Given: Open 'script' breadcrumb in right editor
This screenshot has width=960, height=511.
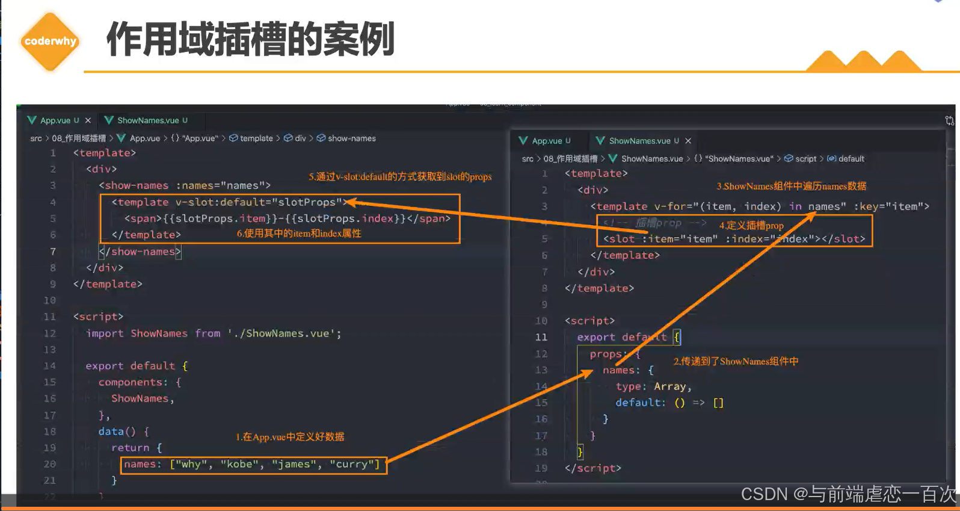Looking at the screenshot, I should point(806,159).
